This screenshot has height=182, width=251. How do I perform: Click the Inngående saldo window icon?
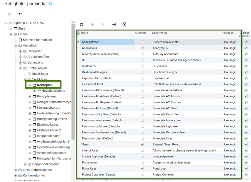tap(34, 136)
